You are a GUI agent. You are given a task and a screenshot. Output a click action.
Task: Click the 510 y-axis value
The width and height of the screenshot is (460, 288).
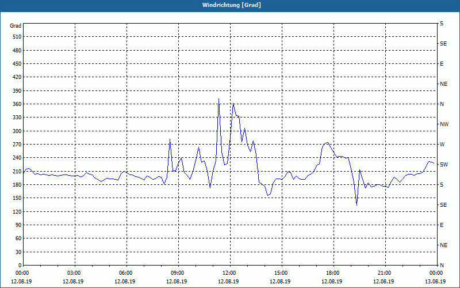[17, 37]
